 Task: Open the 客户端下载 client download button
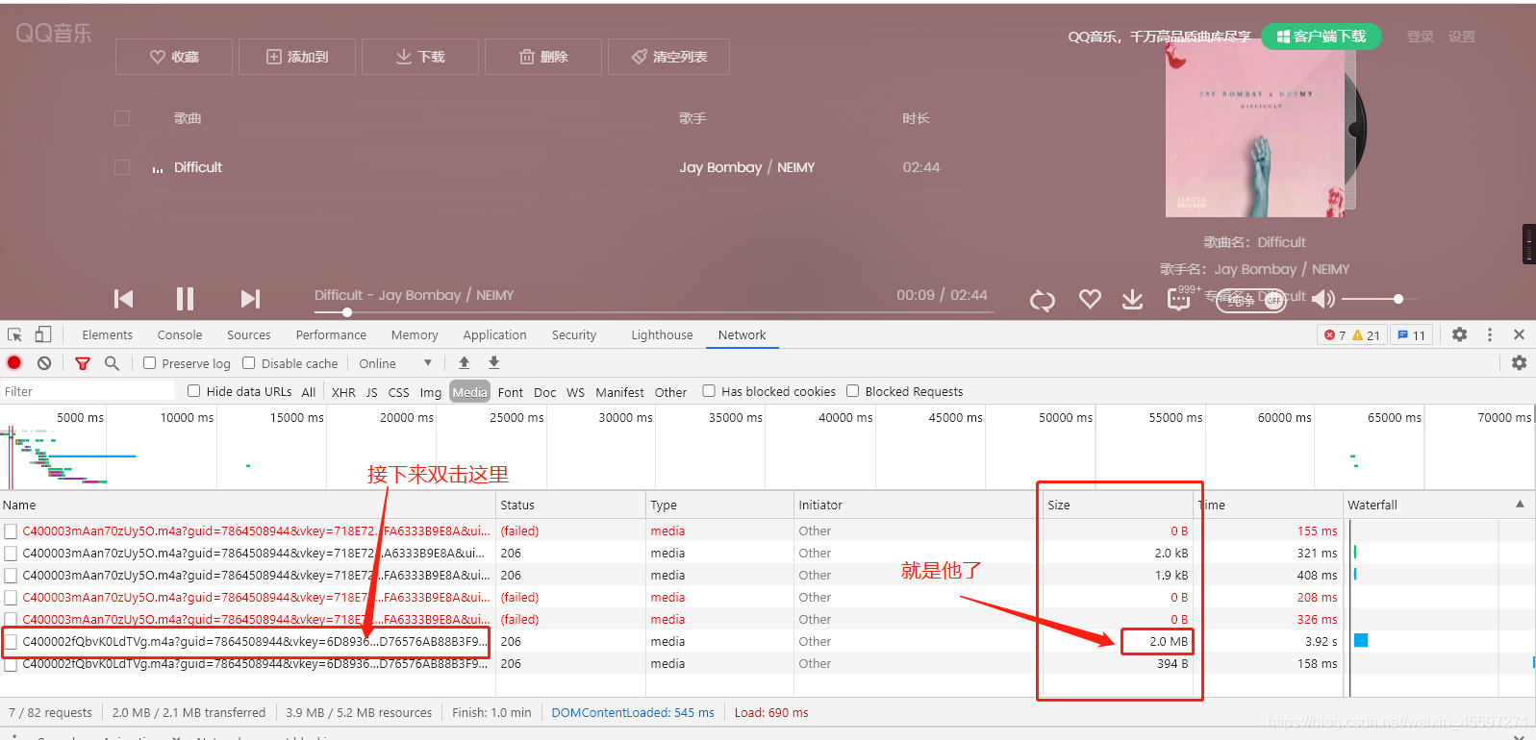click(x=1322, y=37)
